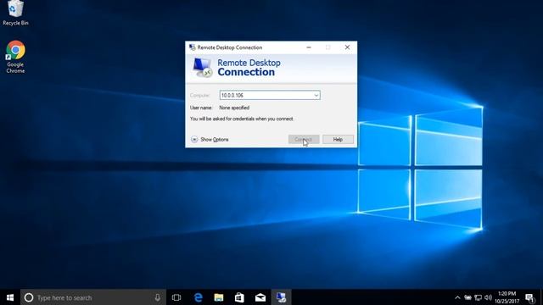Open Task View from taskbar
Viewport: 543px width, 305px height.
click(176, 297)
